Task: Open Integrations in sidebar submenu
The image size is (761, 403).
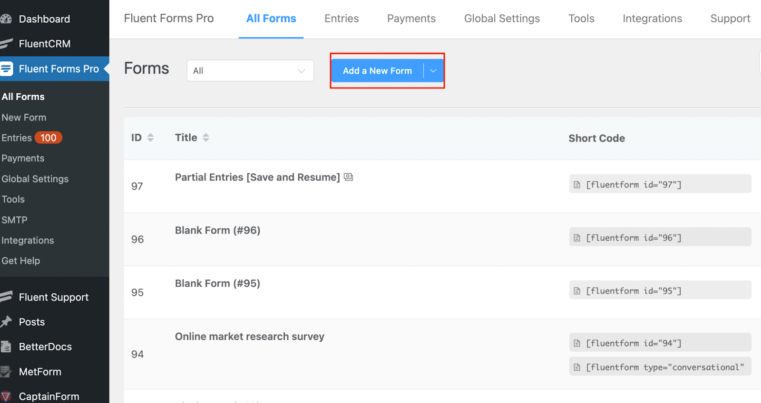Action: point(28,240)
